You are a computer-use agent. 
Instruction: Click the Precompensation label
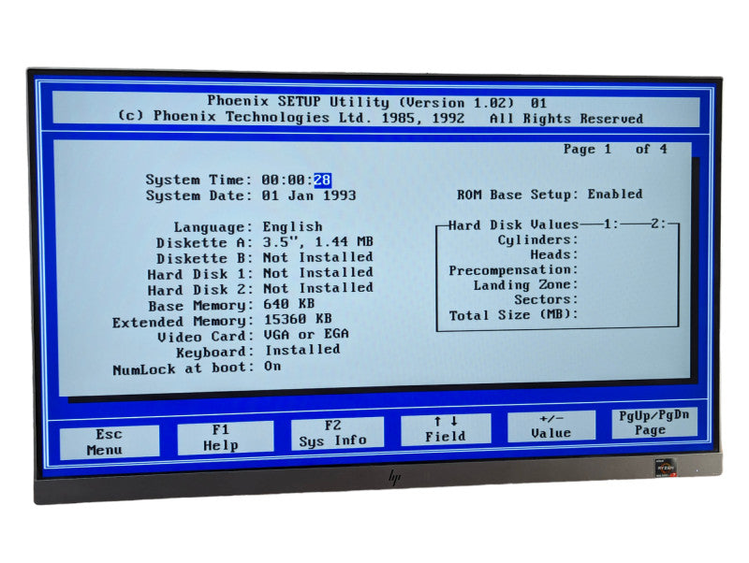513,270
